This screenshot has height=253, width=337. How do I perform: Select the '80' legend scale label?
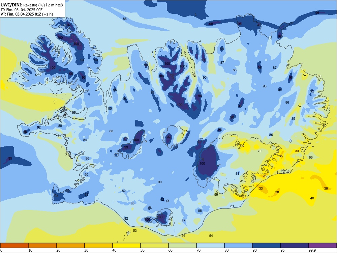(226, 250)
